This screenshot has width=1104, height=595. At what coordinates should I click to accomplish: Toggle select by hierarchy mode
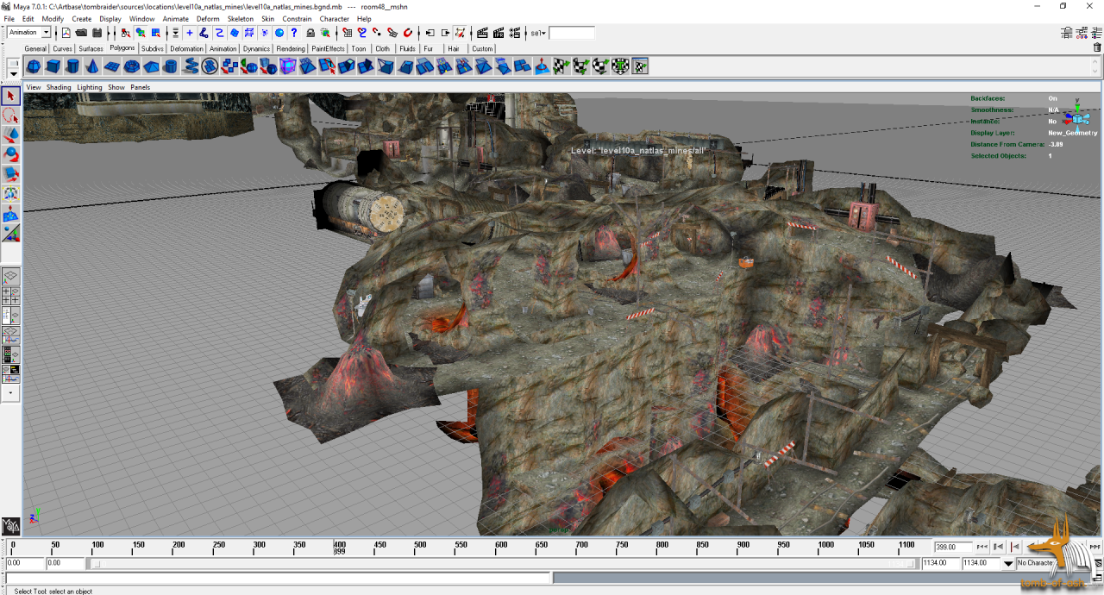pos(126,33)
